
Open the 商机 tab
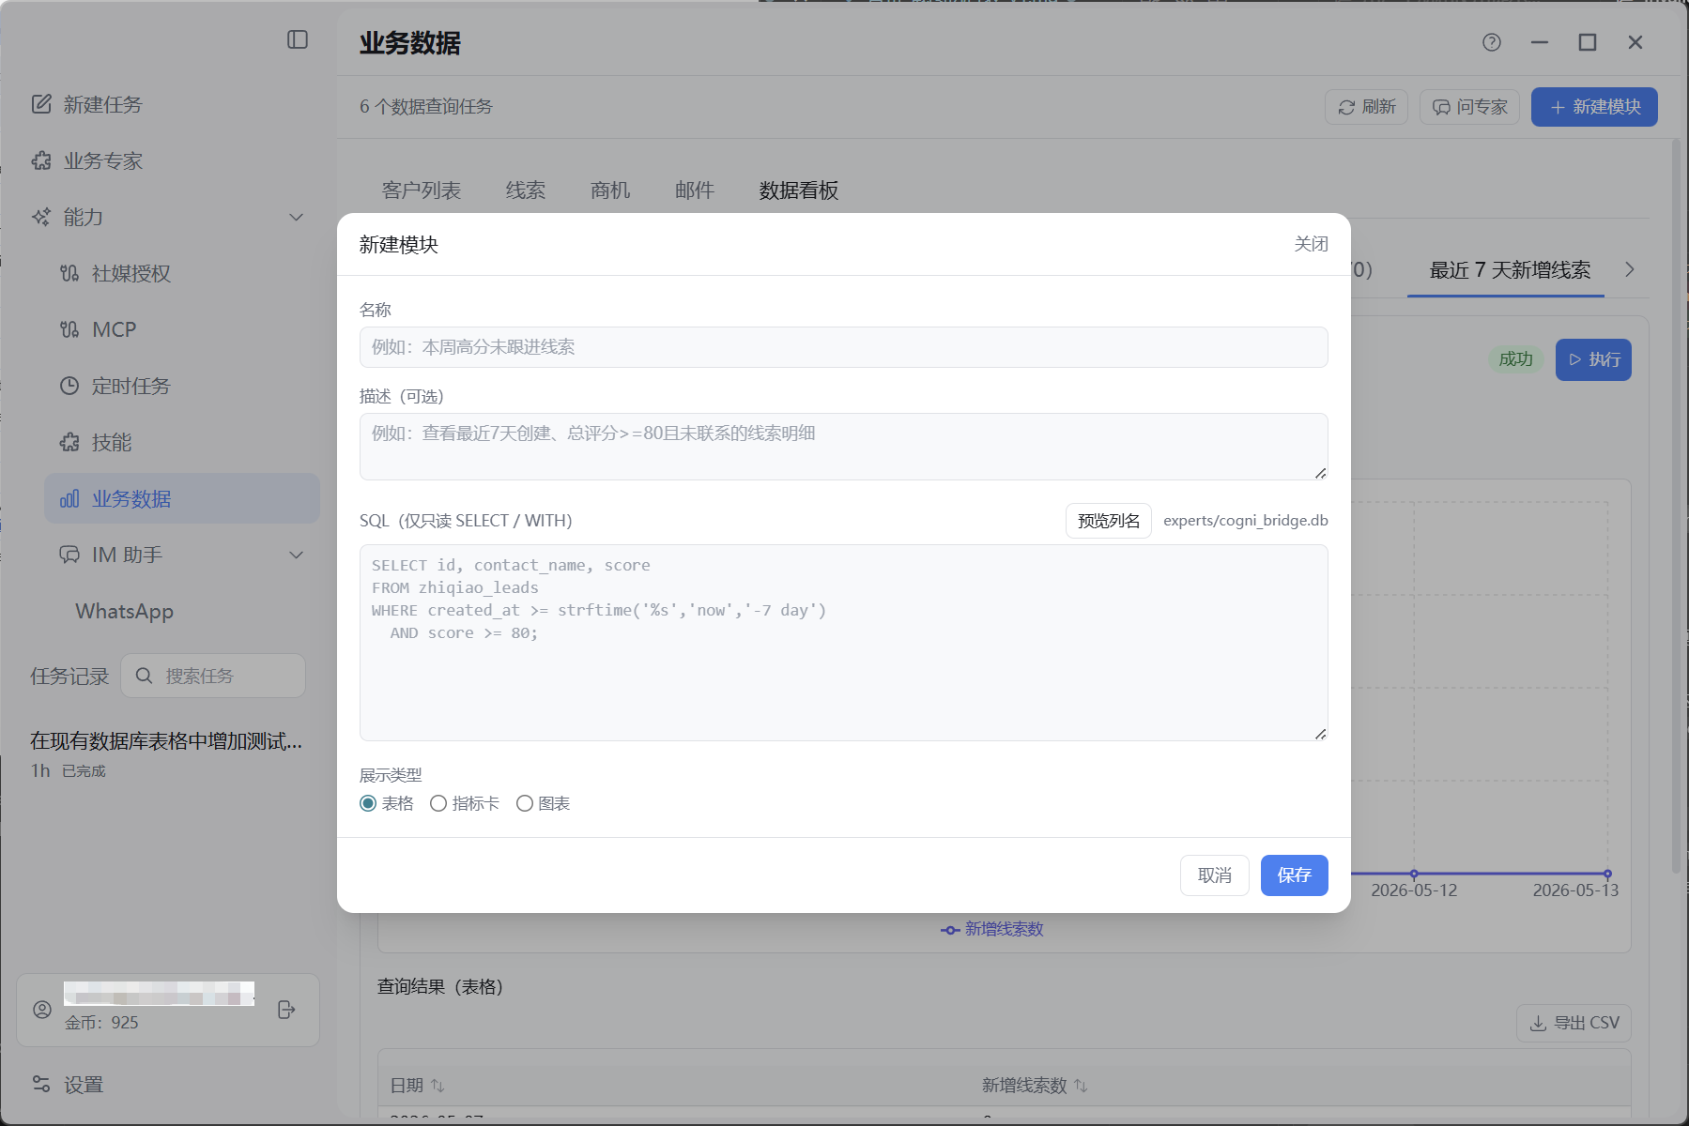click(610, 190)
